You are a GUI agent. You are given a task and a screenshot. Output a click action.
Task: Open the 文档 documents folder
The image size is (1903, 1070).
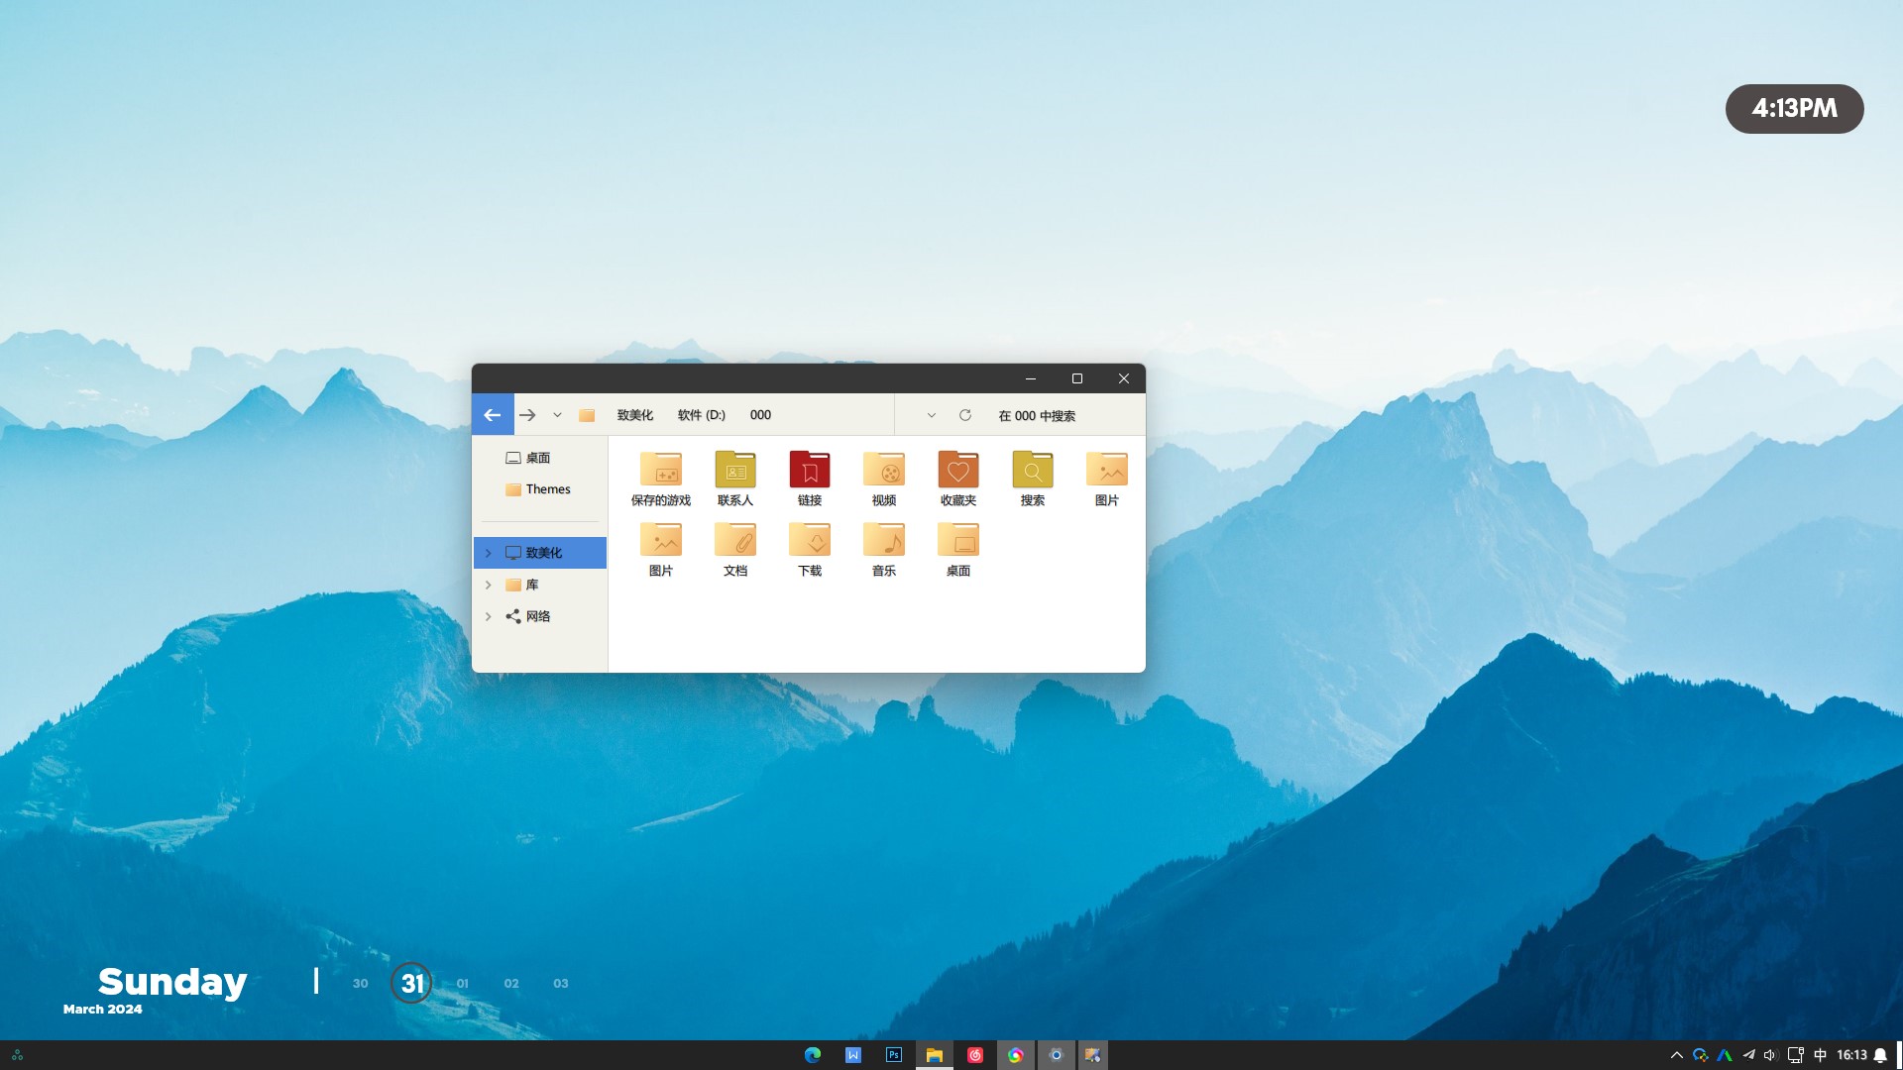[x=734, y=541]
